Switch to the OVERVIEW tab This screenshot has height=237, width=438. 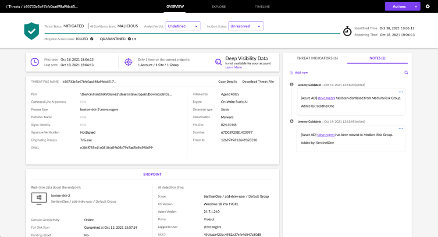pyautogui.click(x=175, y=7)
